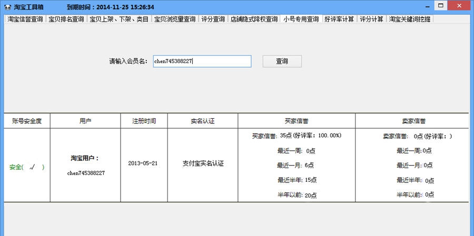Click the 注册时间 column header
Screen dimensions: 474x236
(144, 121)
